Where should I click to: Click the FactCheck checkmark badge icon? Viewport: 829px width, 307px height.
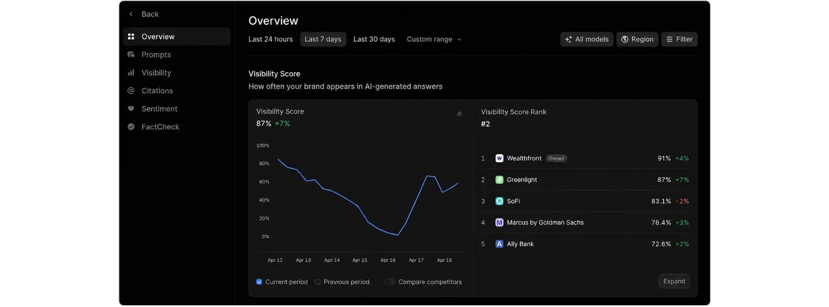[x=131, y=127]
